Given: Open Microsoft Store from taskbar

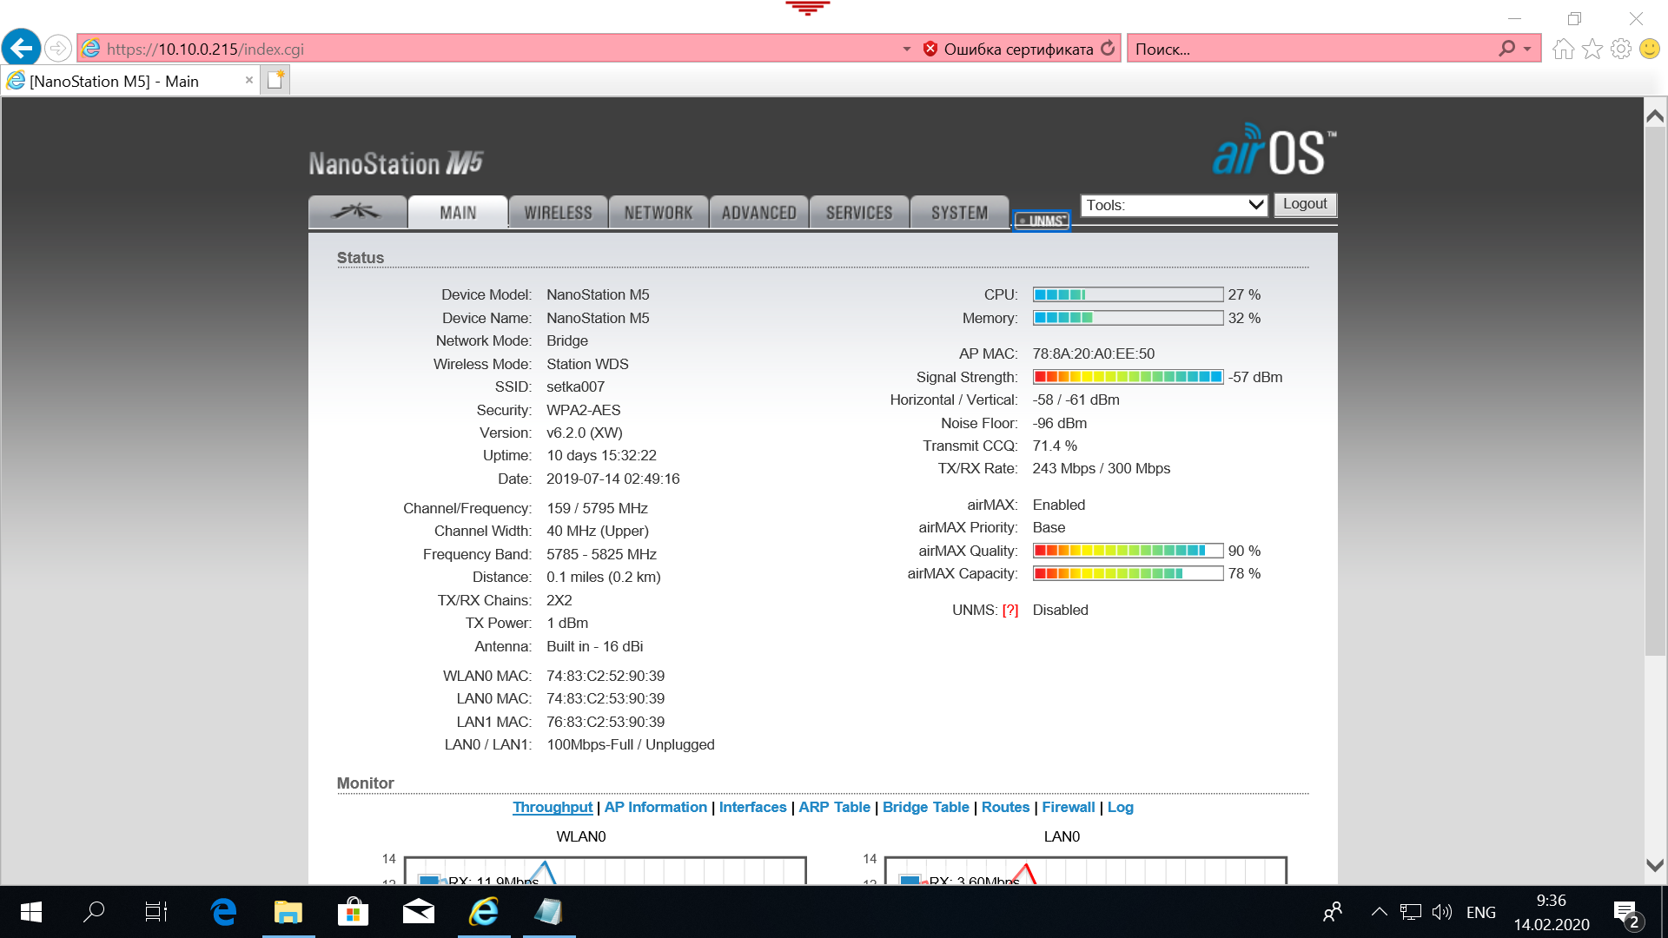Looking at the screenshot, I should pos(353,912).
